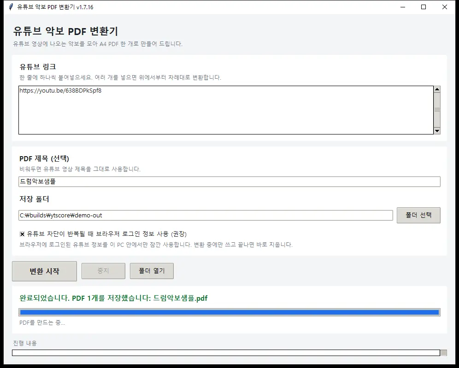Click the scrollbar thumb of the link box

[437, 110]
